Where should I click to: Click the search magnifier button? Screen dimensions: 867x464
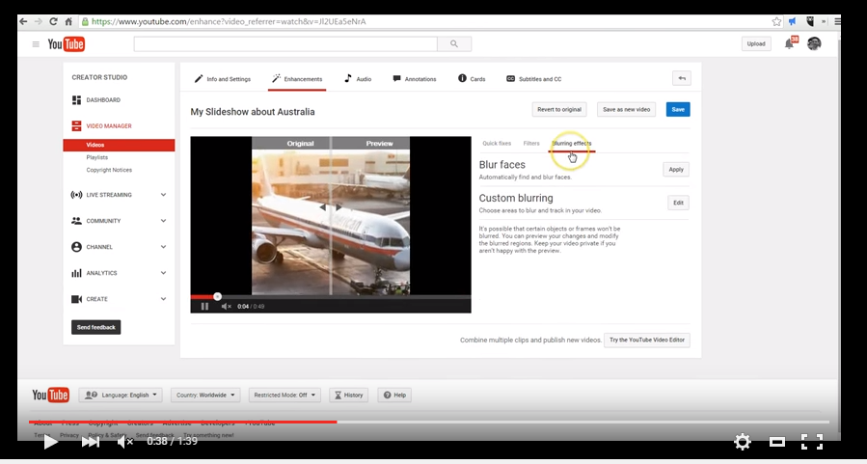point(454,43)
